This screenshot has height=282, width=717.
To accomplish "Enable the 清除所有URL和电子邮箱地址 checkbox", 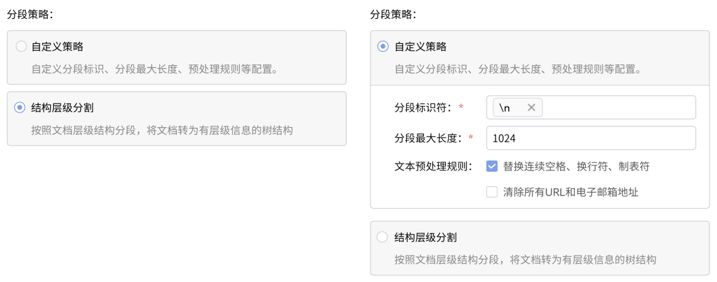I will coord(492,192).
